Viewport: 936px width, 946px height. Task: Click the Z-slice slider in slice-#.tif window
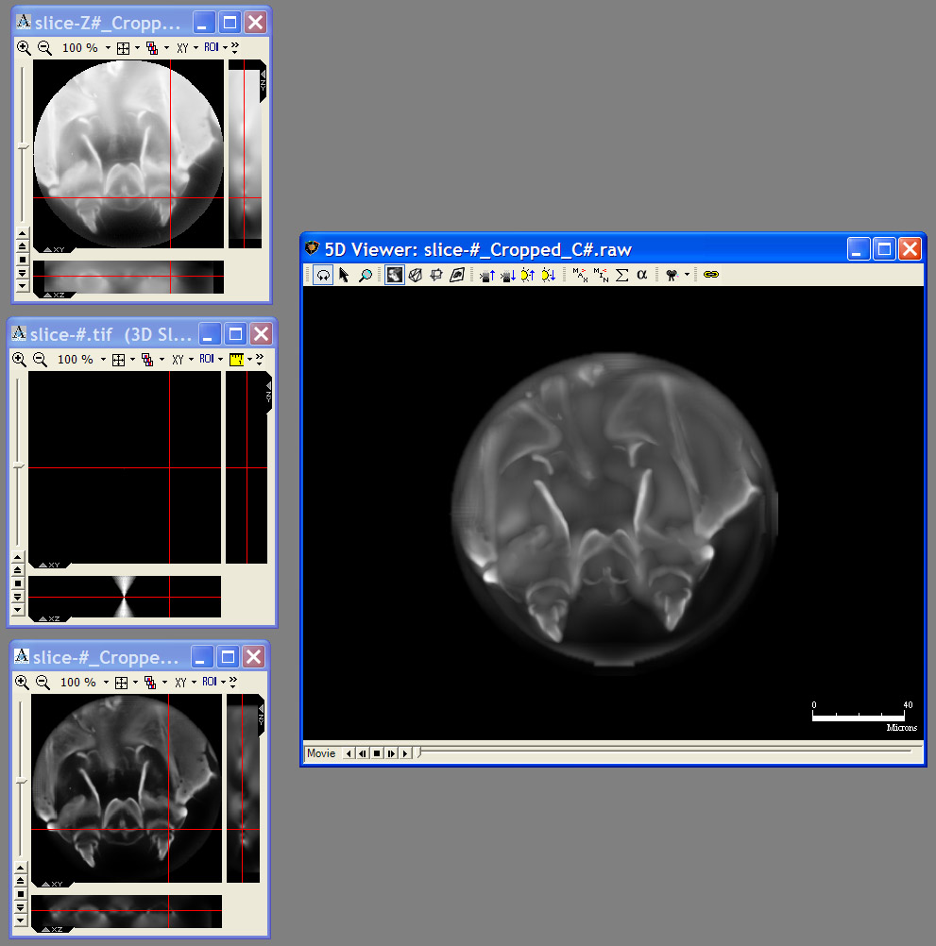tap(18, 466)
